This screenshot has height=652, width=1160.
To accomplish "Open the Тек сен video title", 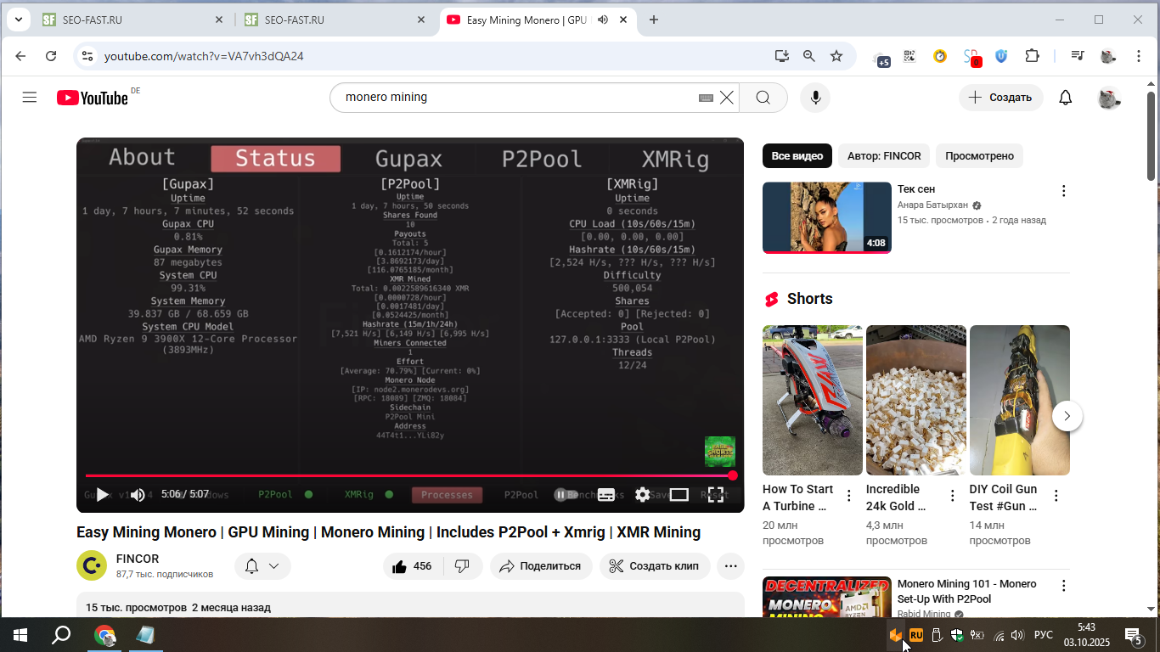I will [916, 189].
